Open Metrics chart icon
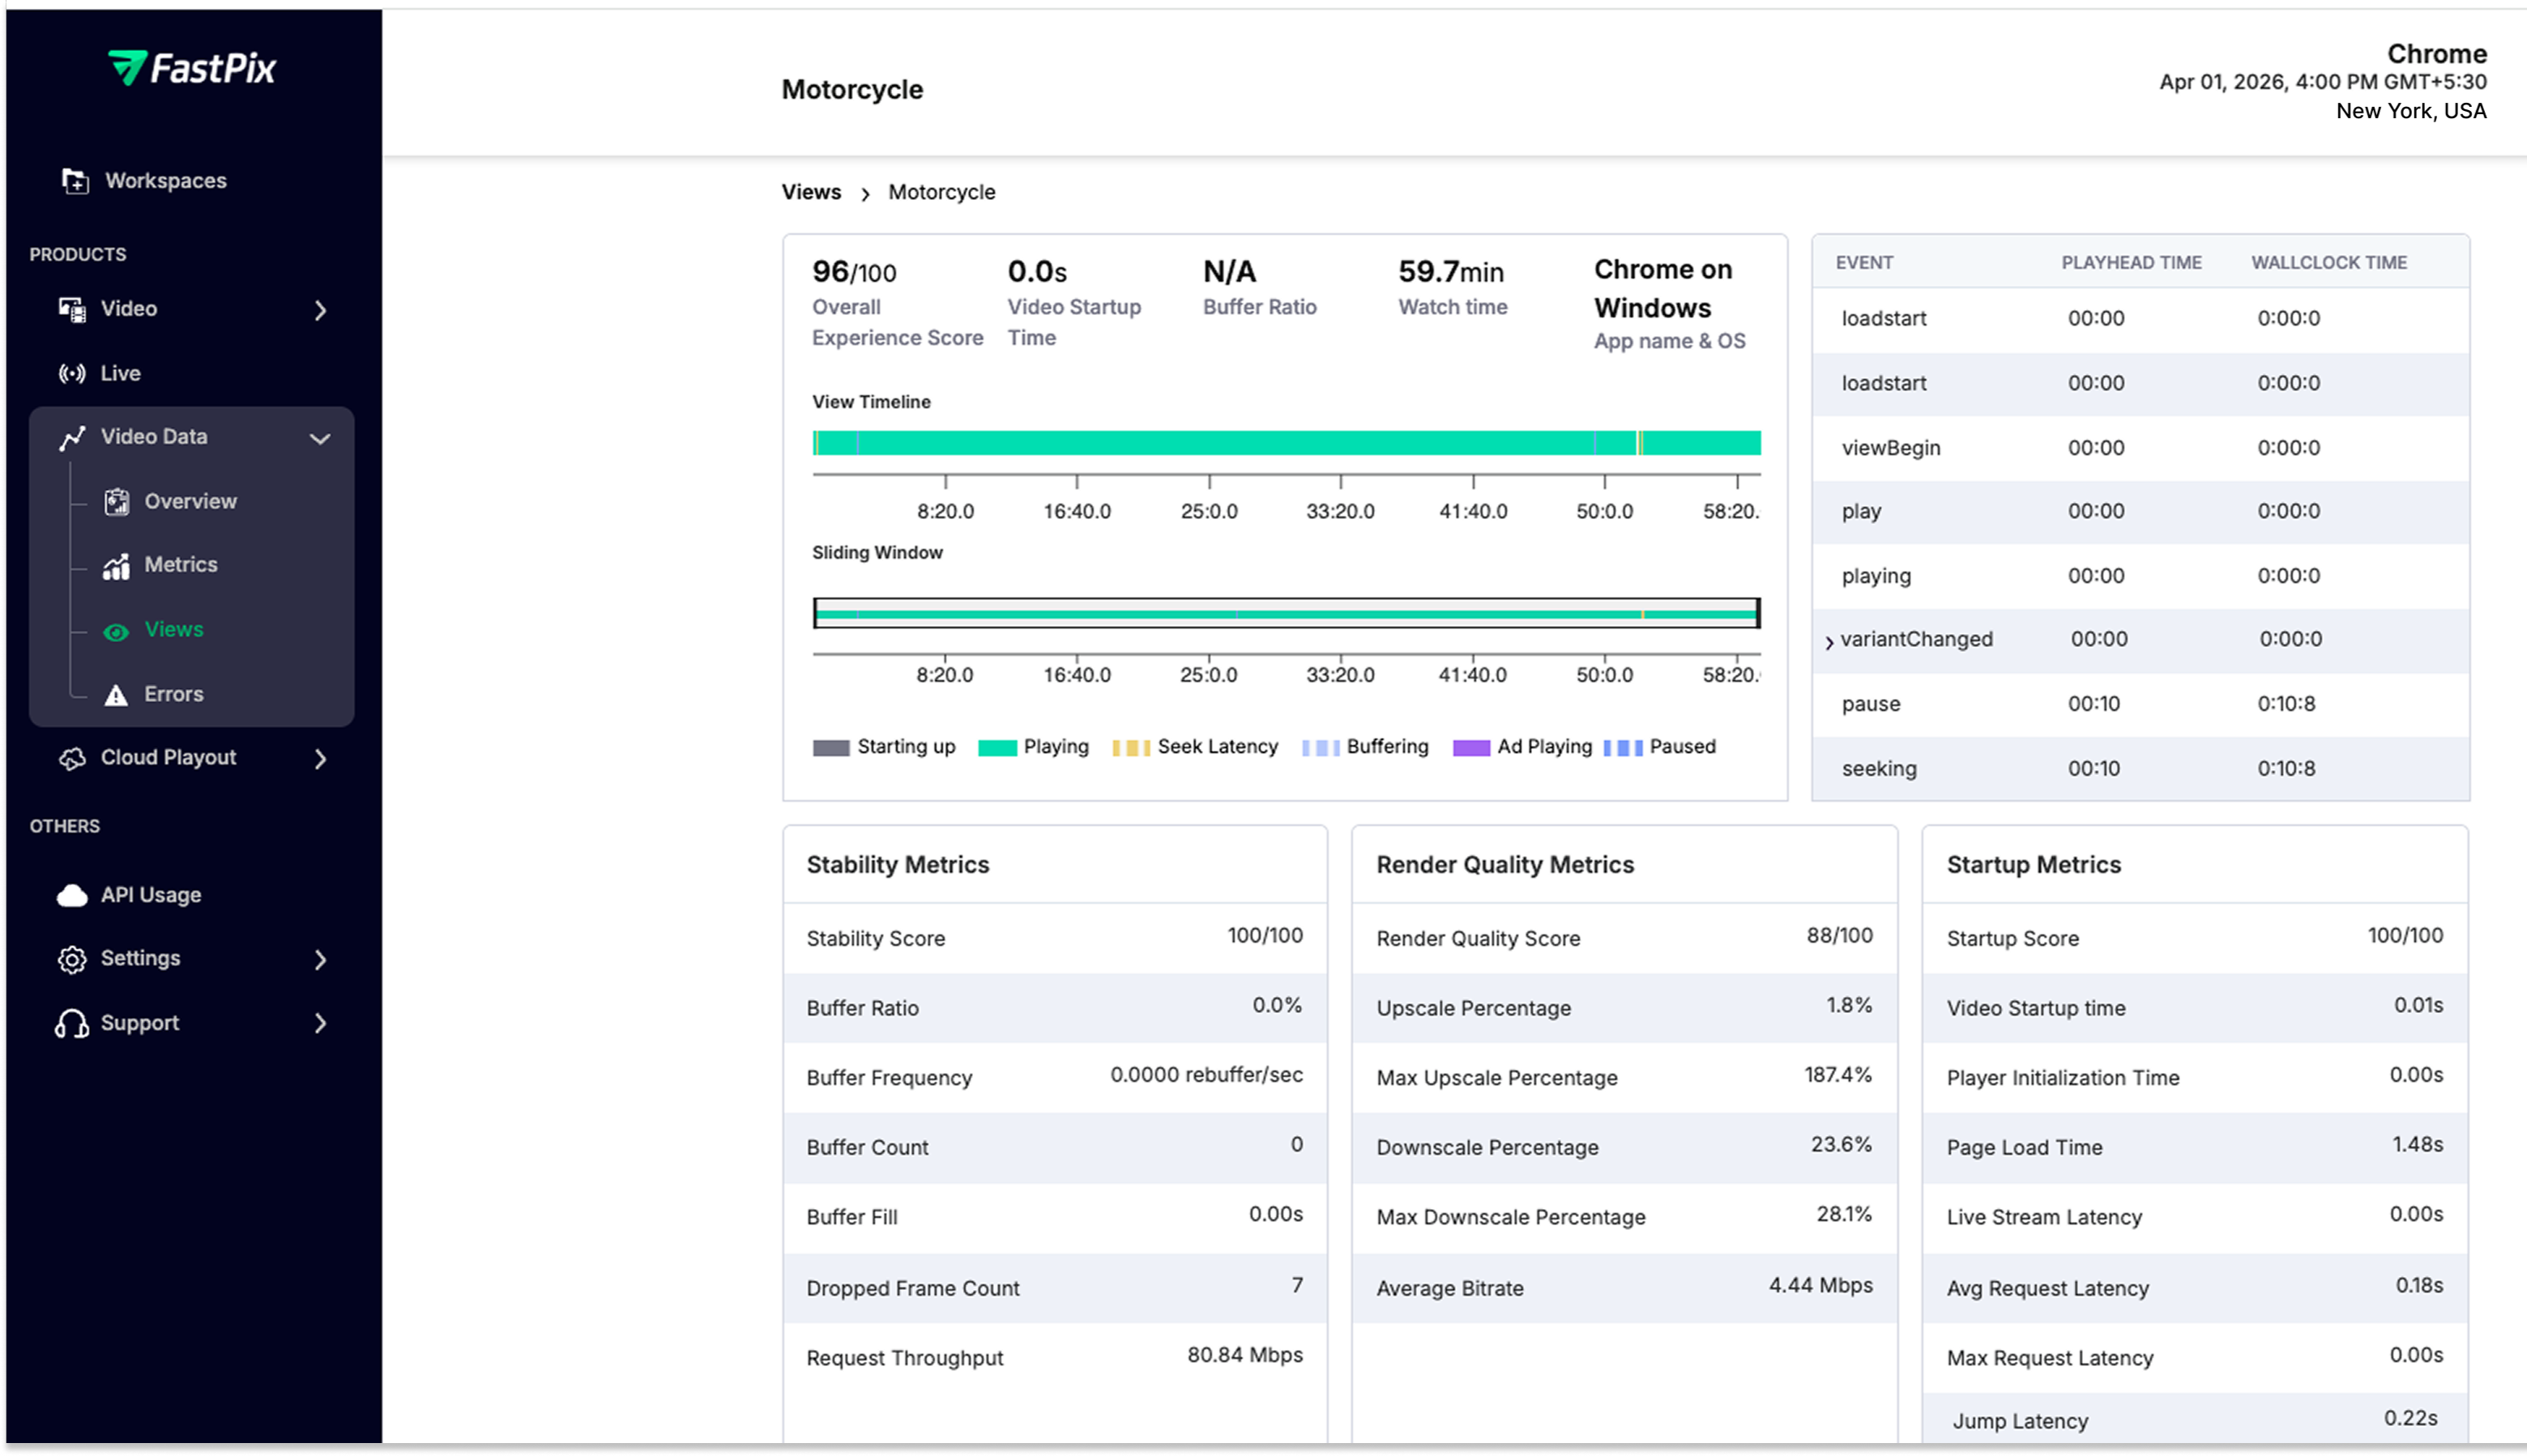This screenshot has height=1456, width=2527. pos(117,566)
